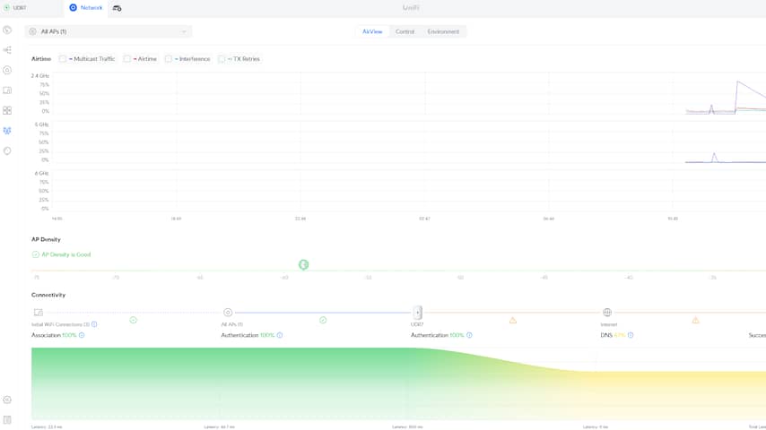Switch to the Environment tab

(443, 31)
